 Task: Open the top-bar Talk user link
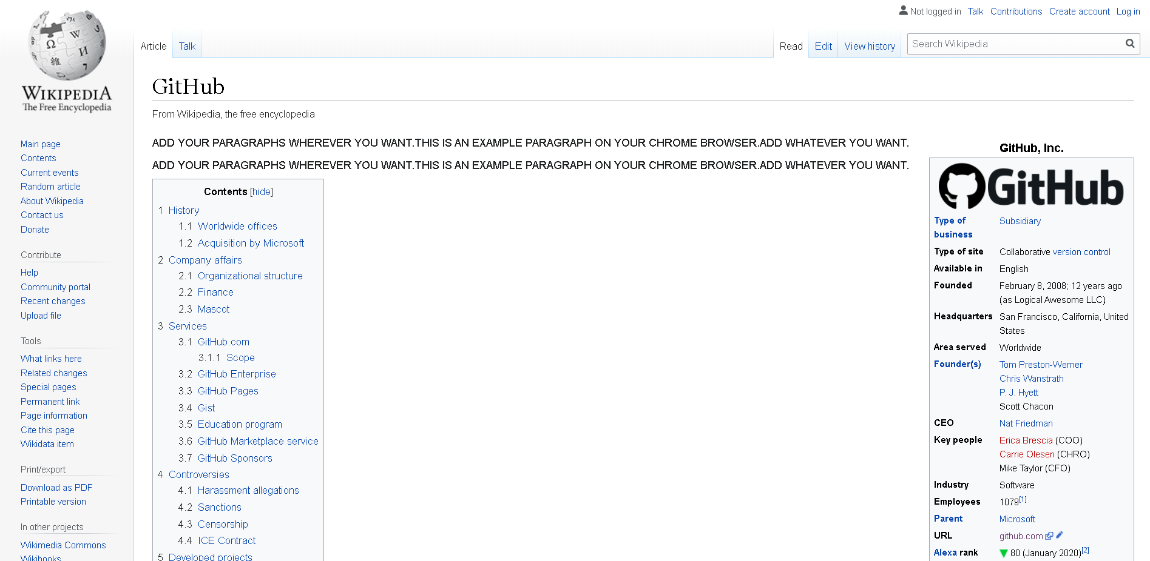coord(975,12)
